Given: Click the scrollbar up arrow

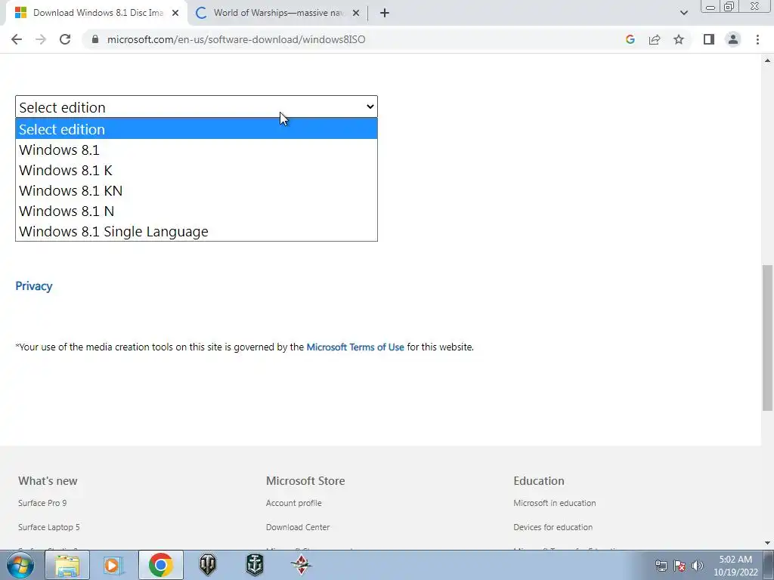Looking at the screenshot, I should [767, 60].
